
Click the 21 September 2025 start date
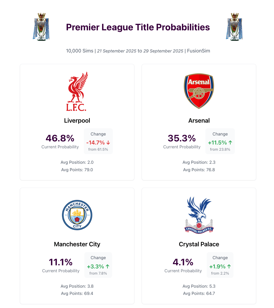click(x=116, y=51)
